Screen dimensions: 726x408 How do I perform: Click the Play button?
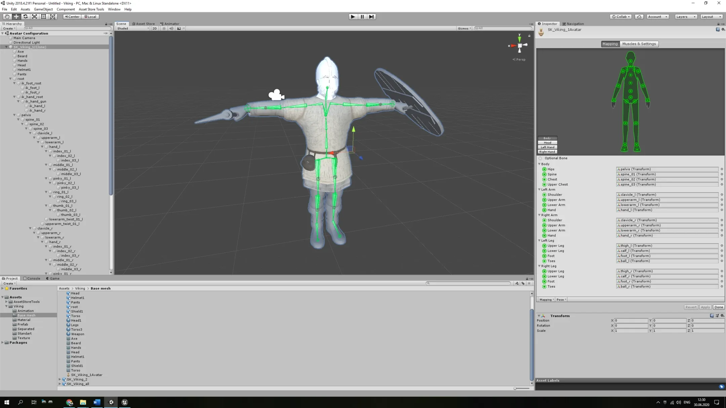click(353, 16)
